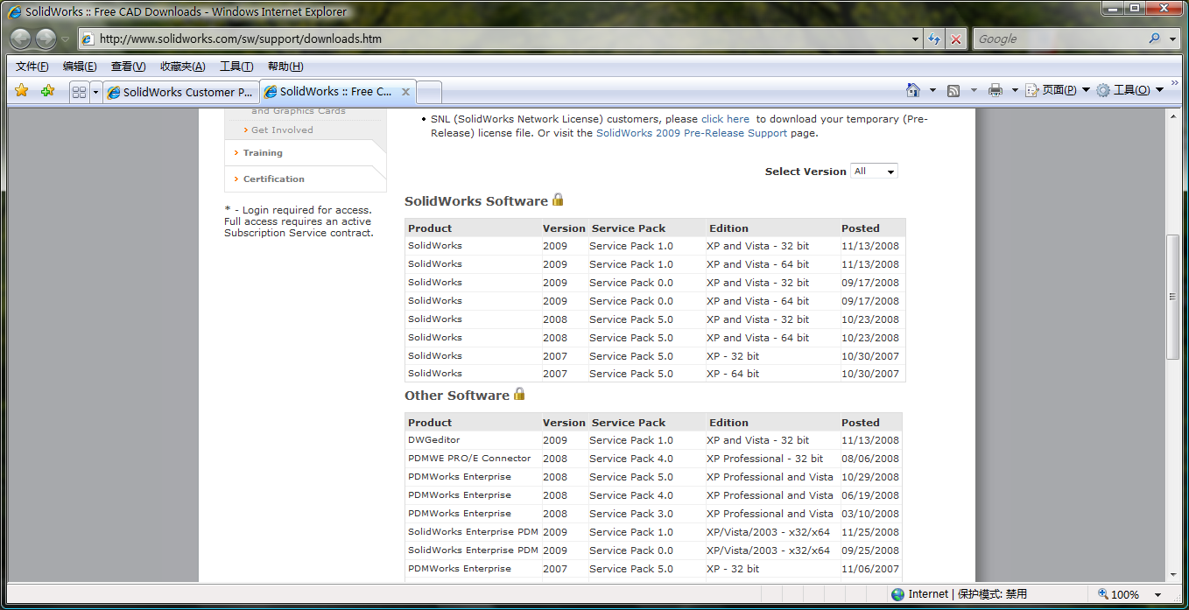Expand the Training sidebar item
1189x610 pixels.
coord(263,153)
